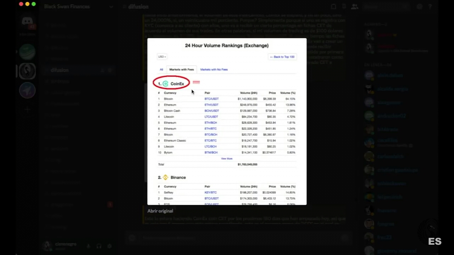Screen dimensions: 454x255
Task: Toggle the member list icon
Action: (x=354, y=6)
